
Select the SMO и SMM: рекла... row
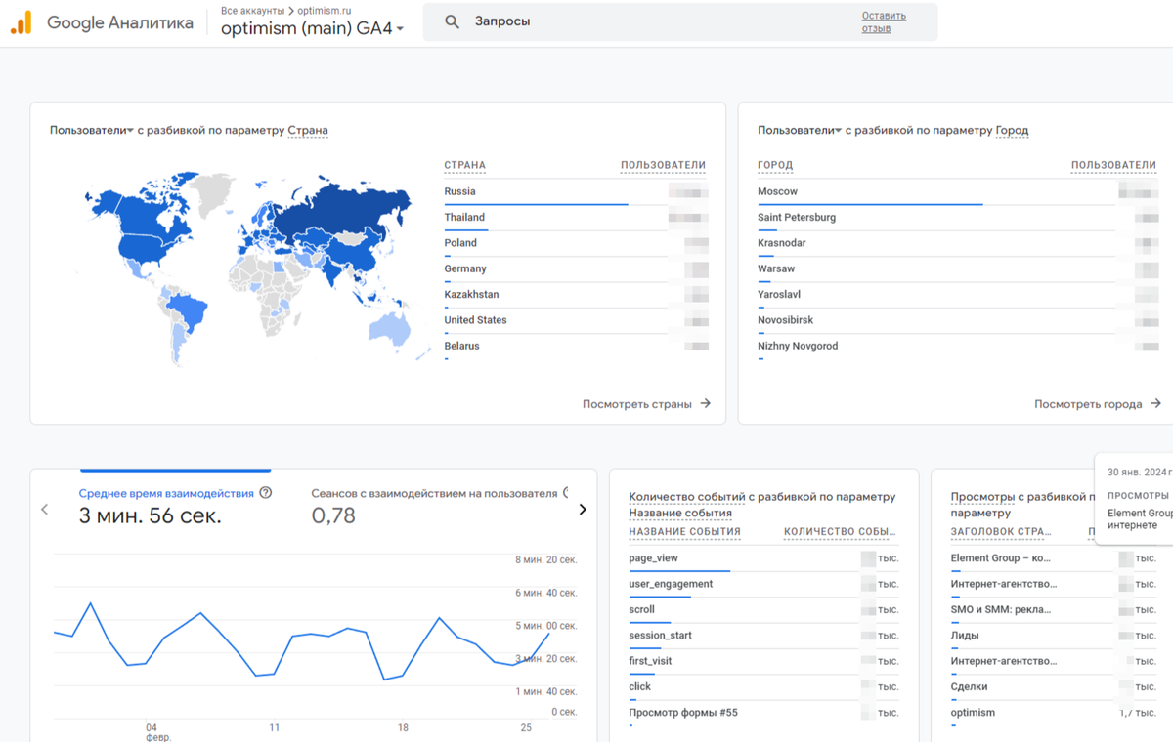[1056, 609]
